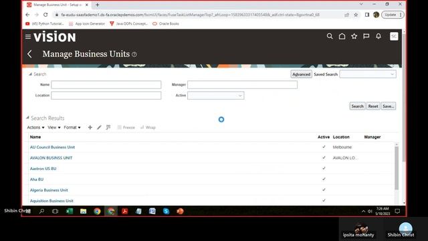Go back using the left arrow

[x=29, y=54]
